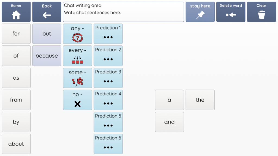
Task: Click the word 'for'
Action: (16, 34)
